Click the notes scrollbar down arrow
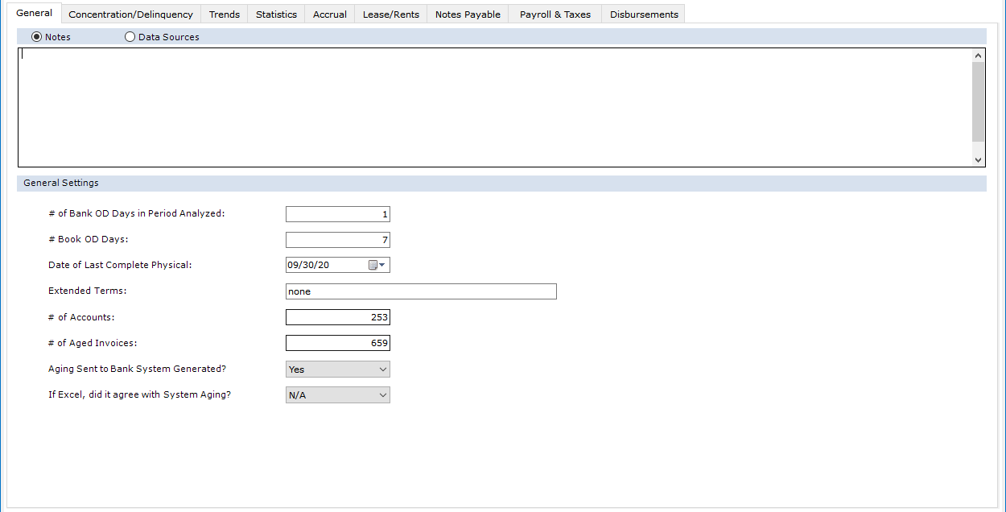The image size is (1006, 512). tap(979, 160)
